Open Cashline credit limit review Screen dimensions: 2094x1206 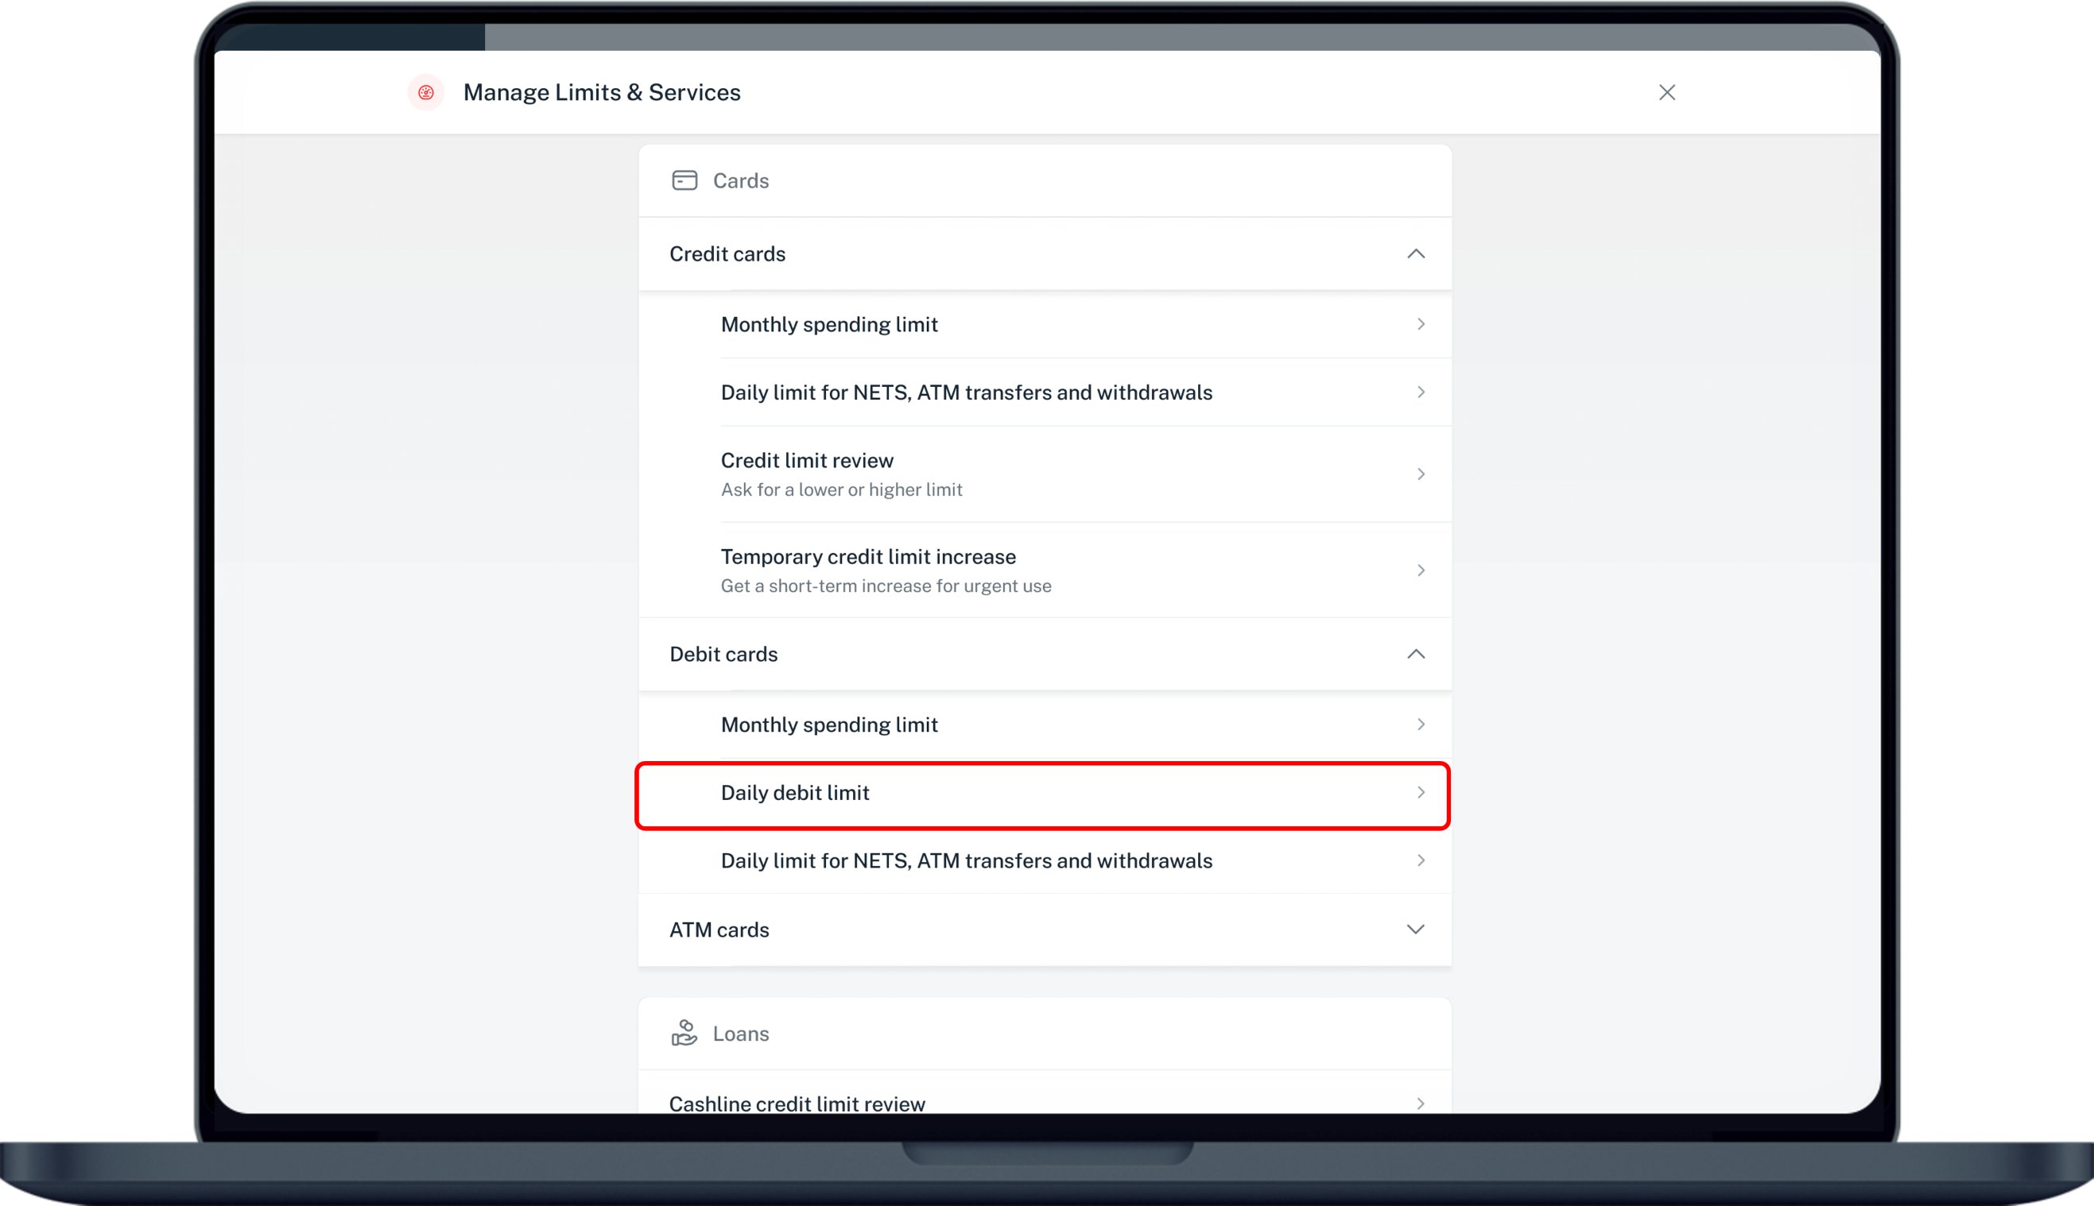[x=797, y=1104]
